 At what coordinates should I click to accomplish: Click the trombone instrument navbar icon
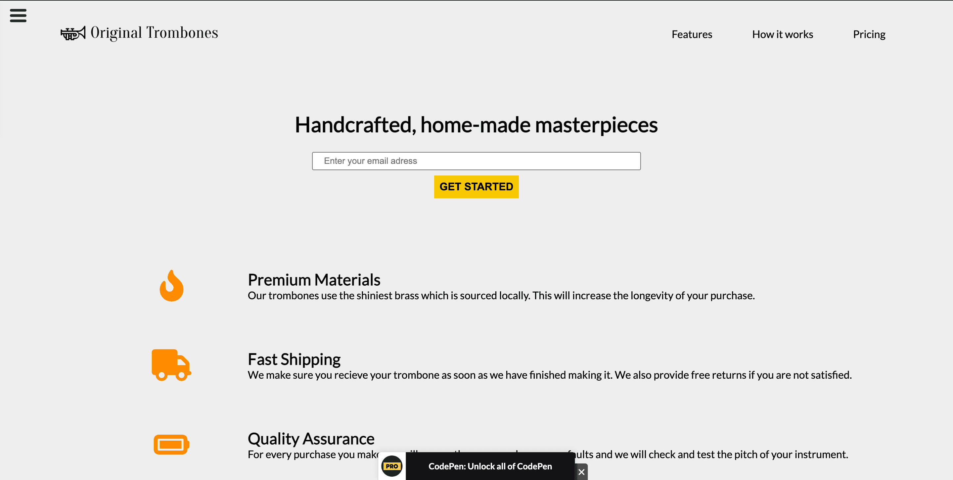tap(71, 34)
